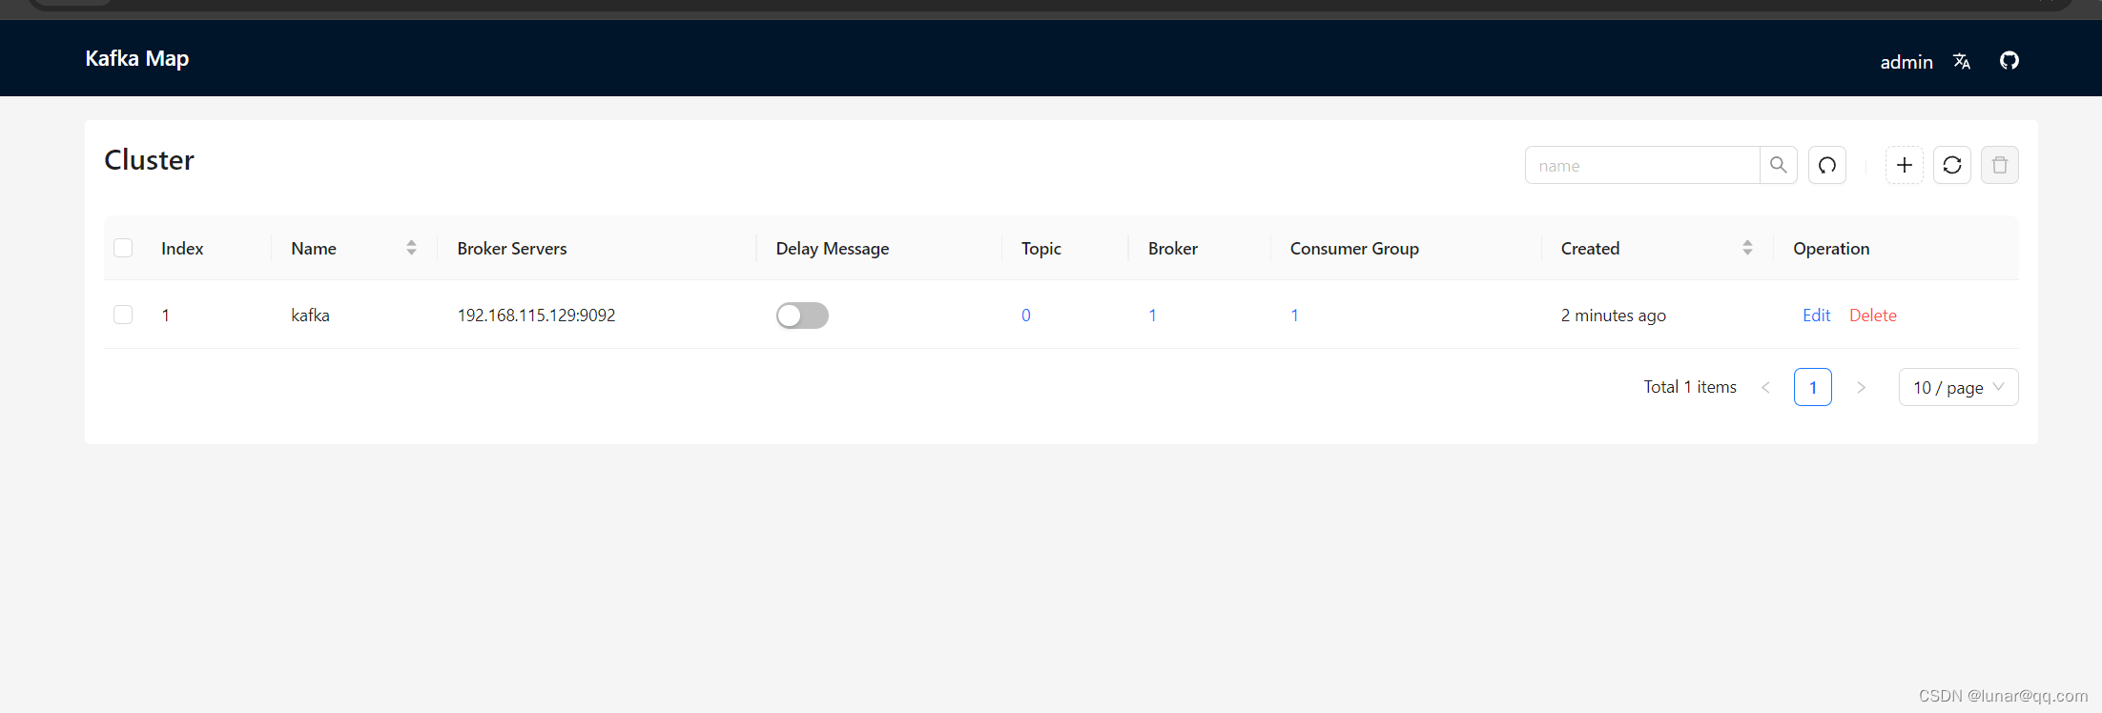2102x713 pixels.
Task: Click the Index column header
Action: [182, 248]
